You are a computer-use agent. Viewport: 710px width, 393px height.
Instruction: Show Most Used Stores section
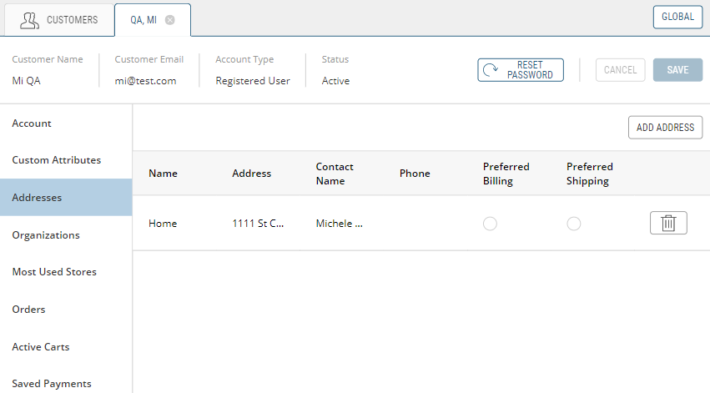(x=54, y=272)
